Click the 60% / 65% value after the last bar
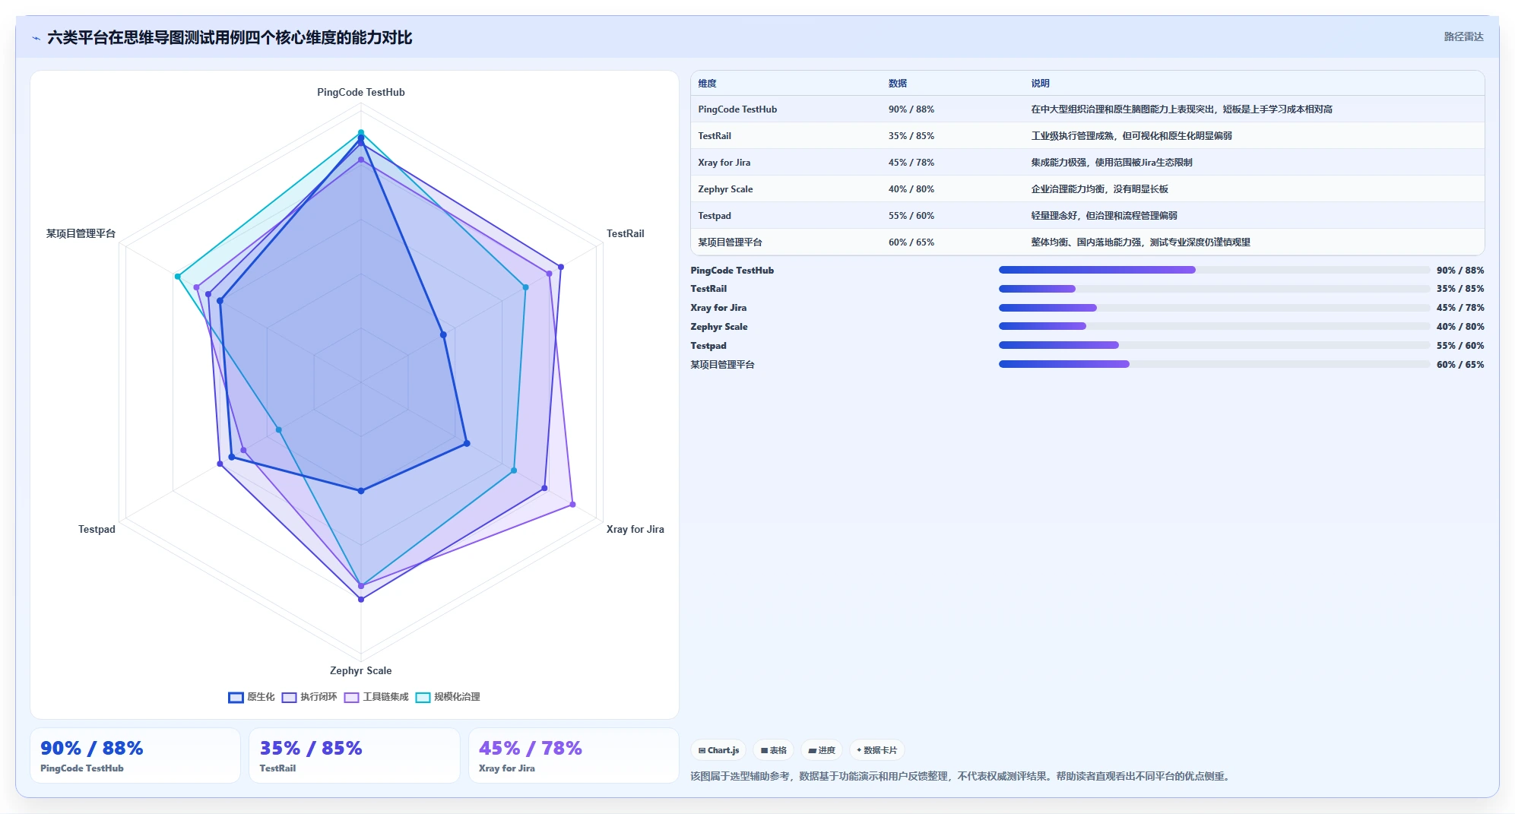Image resolution: width=1515 pixels, height=814 pixels. (1460, 365)
